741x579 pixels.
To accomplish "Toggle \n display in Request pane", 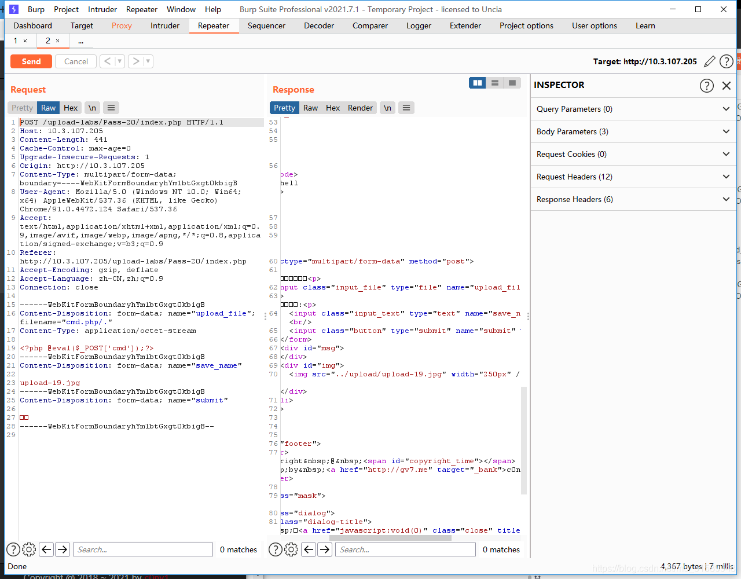I will pyautogui.click(x=92, y=108).
